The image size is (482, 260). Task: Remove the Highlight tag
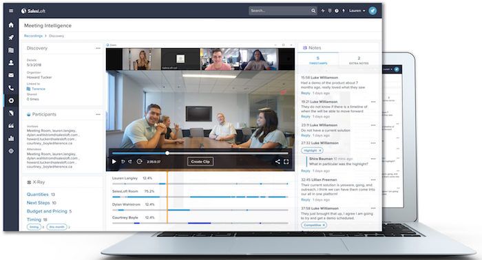320,151
